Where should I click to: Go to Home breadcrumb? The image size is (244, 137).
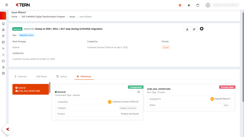(x=14, y=17)
